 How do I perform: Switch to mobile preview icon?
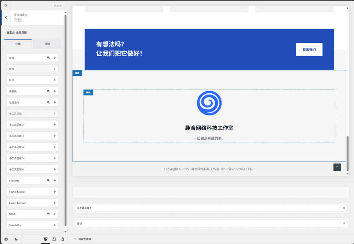click(62, 239)
